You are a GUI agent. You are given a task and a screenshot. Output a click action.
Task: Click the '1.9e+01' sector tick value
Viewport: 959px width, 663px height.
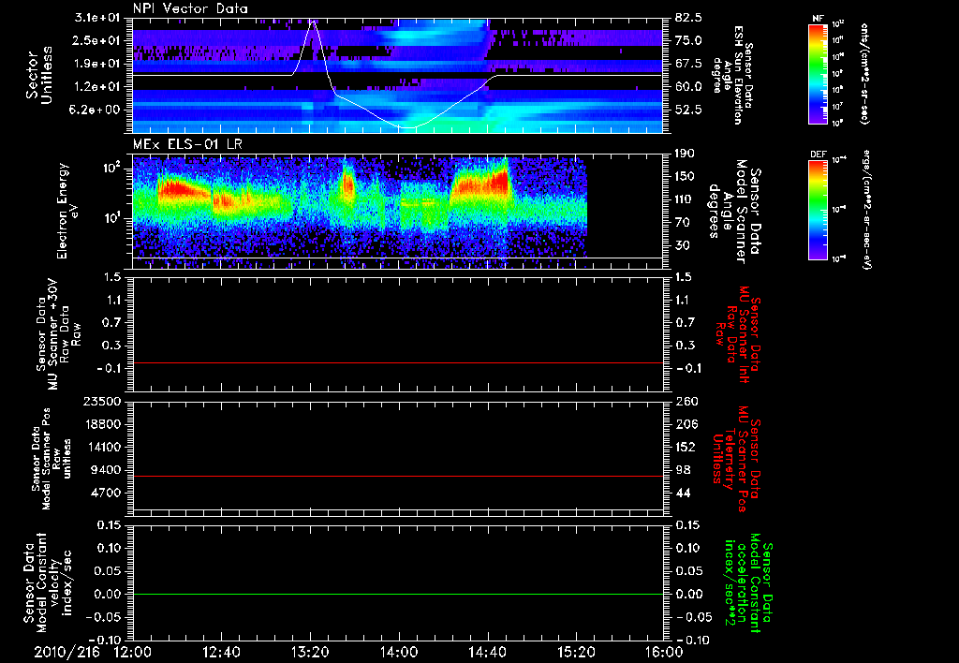(x=96, y=64)
